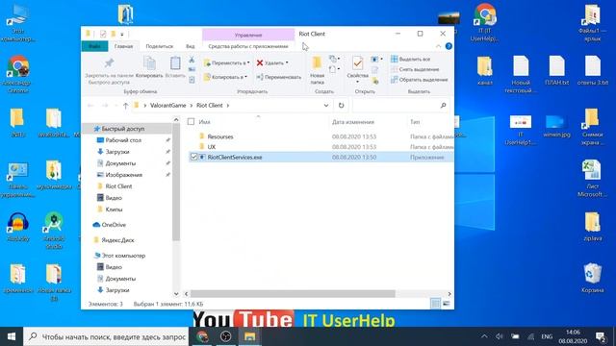Open the Средства работы с приложениями tab
This screenshot has height=346, width=616.
[x=248, y=46]
